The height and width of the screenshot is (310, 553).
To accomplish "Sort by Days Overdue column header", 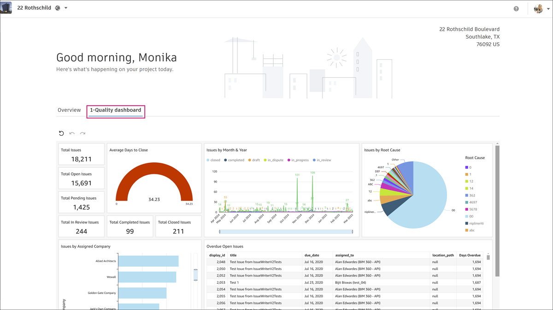I will coord(470,255).
